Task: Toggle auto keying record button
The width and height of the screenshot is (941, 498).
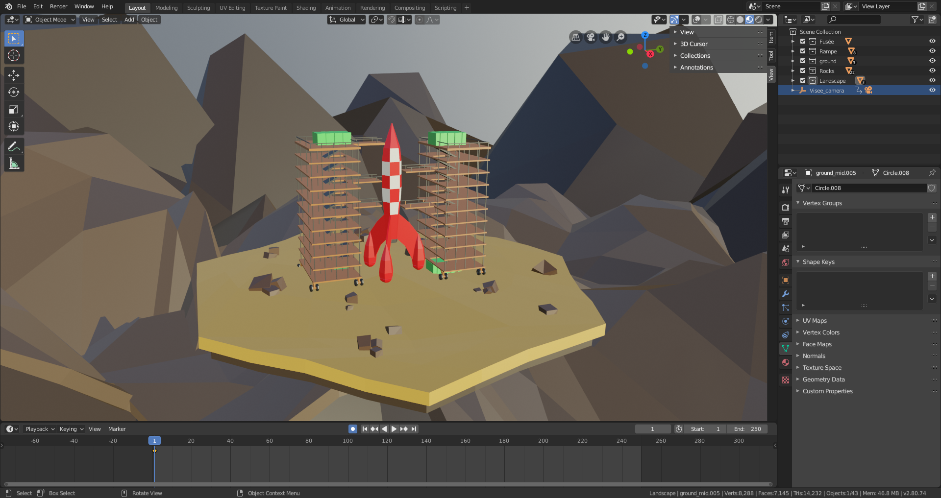Action: coord(352,429)
